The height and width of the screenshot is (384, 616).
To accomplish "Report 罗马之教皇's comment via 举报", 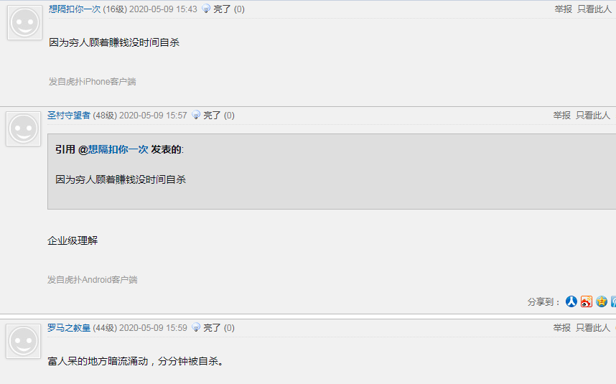I will pyautogui.click(x=561, y=328).
